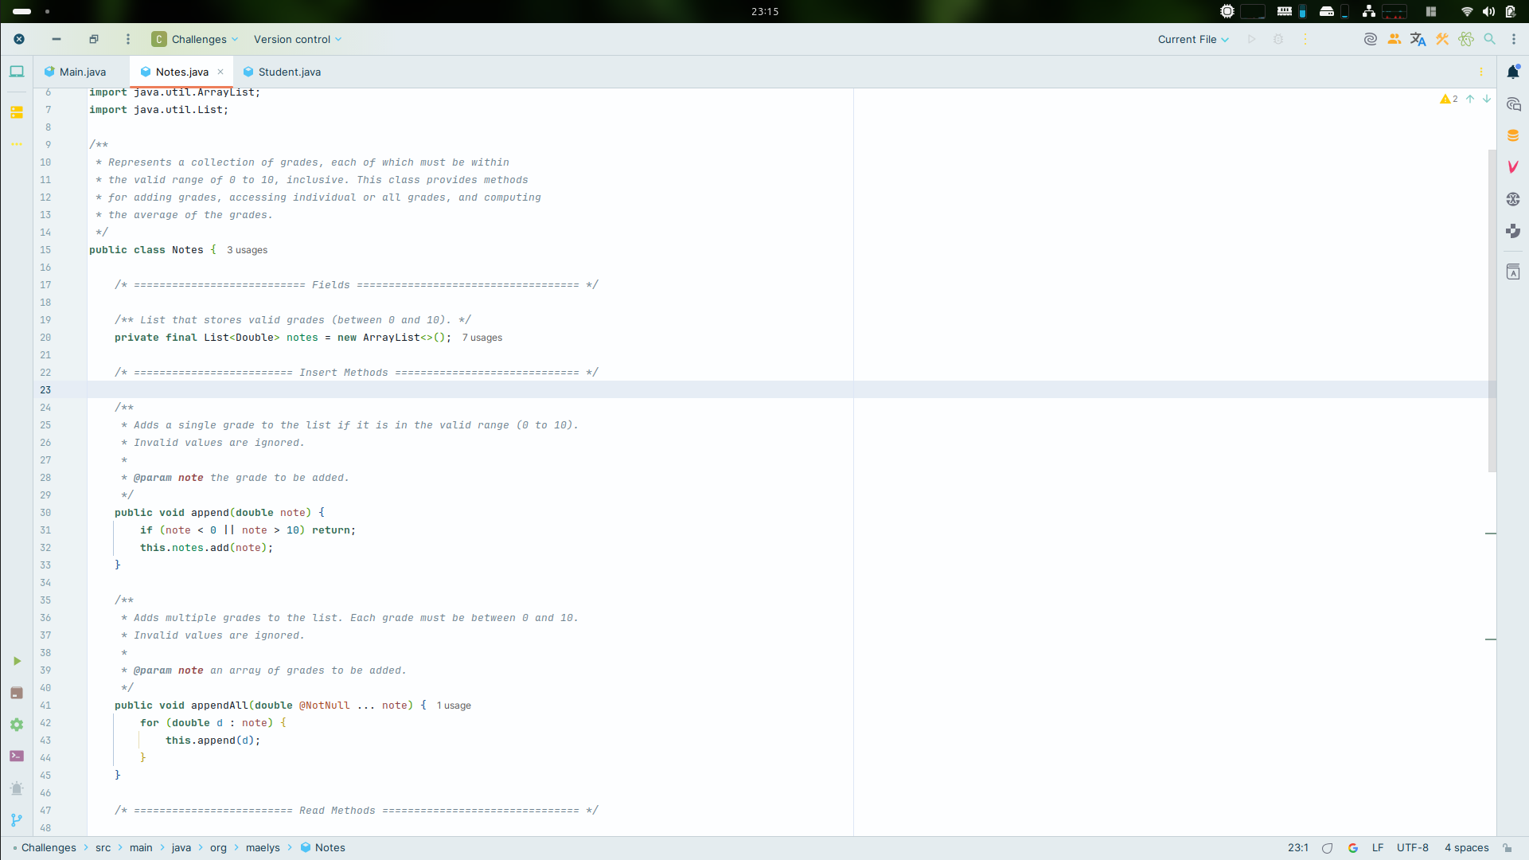1529x860 pixels.
Task: Open UTF-8 encoding selector
Action: click(x=1413, y=848)
